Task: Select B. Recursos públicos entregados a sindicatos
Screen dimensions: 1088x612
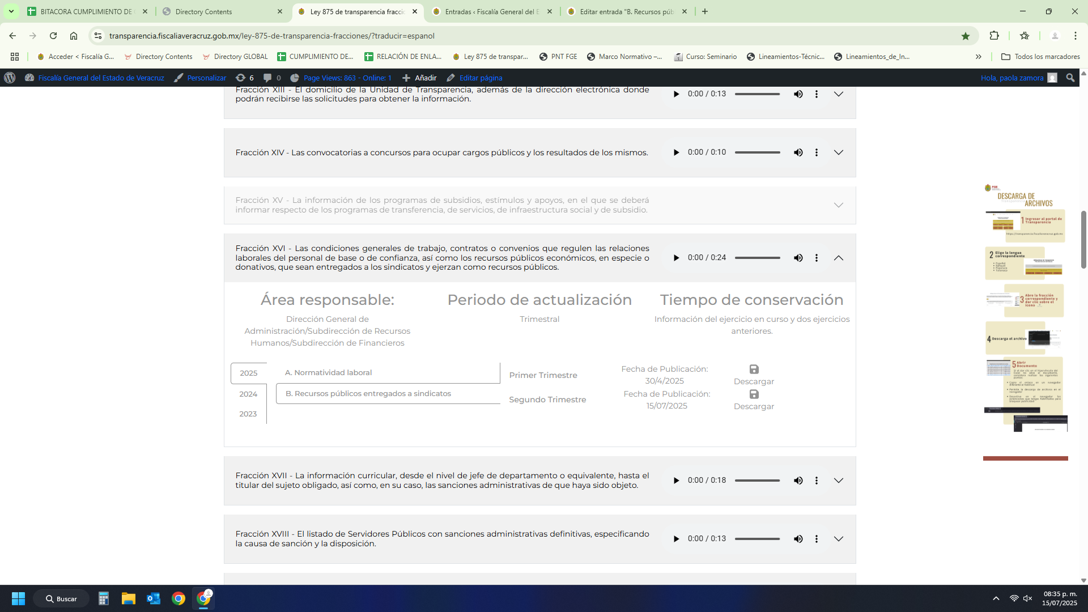Action: point(368,394)
